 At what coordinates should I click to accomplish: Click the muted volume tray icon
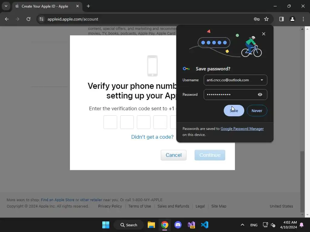(273, 225)
